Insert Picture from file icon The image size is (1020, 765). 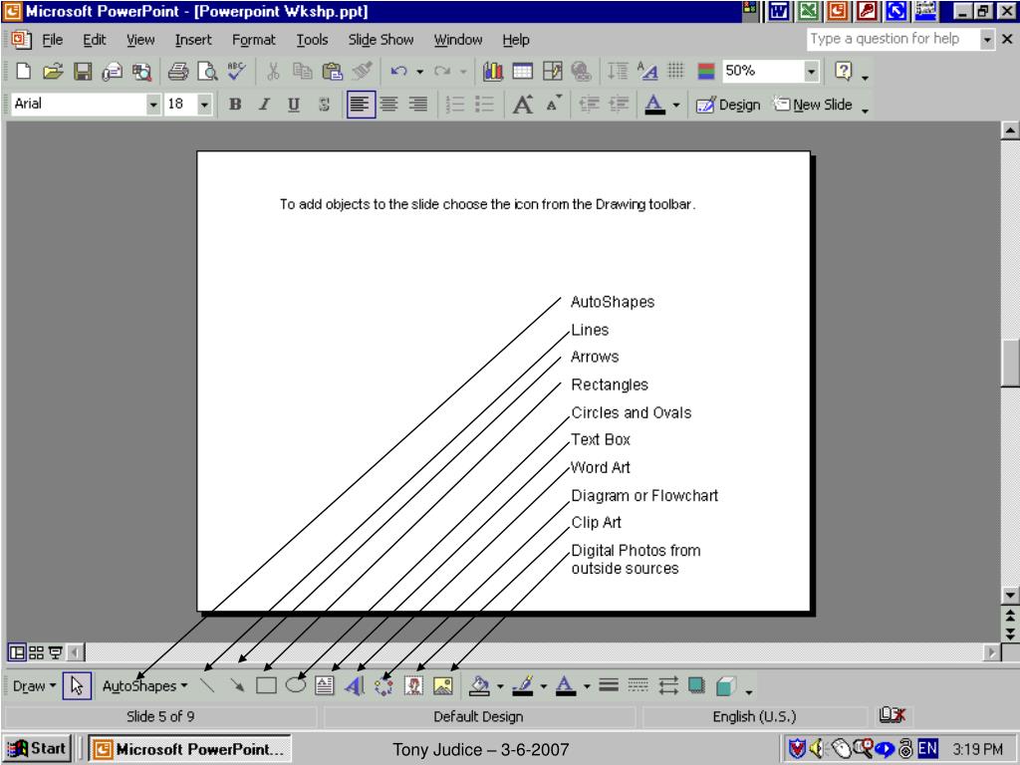tap(443, 685)
